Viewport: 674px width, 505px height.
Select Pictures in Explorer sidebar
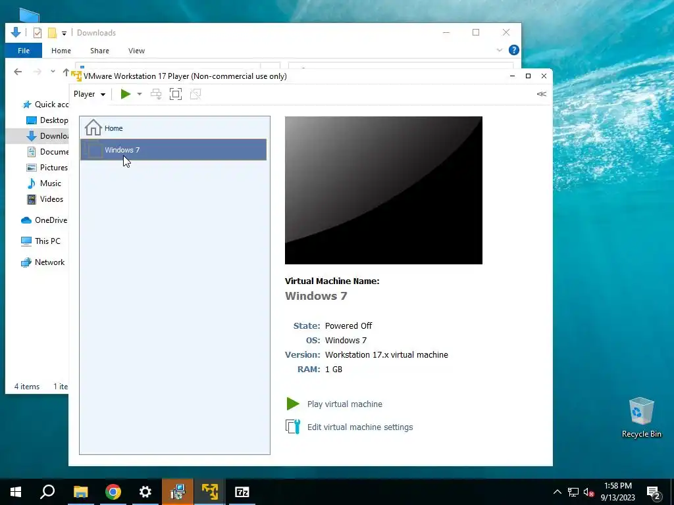(x=47, y=168)
